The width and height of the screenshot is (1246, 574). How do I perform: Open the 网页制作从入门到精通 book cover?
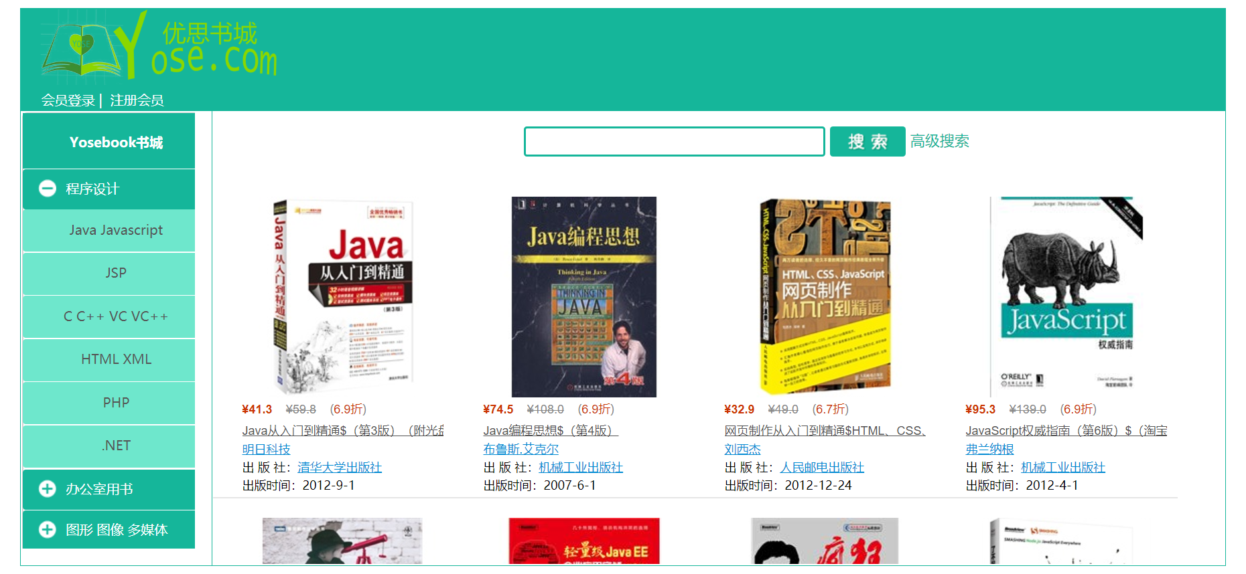[825, 296]
